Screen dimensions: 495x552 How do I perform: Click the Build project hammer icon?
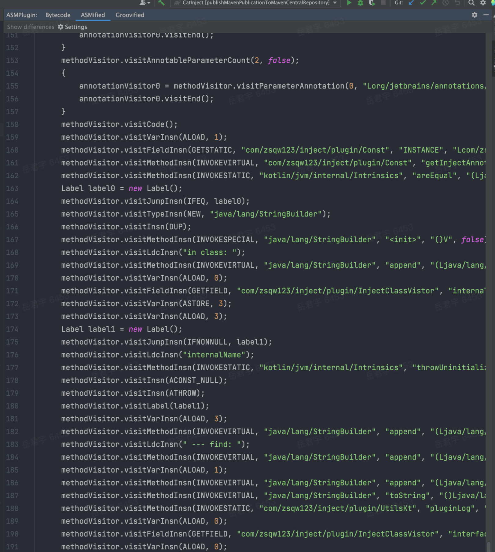tap(161, 3)
